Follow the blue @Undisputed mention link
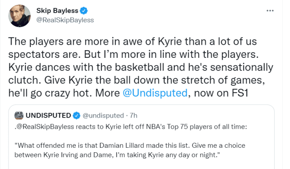The height and width of the screenshot is (169, 290). (x=155, y=93)
